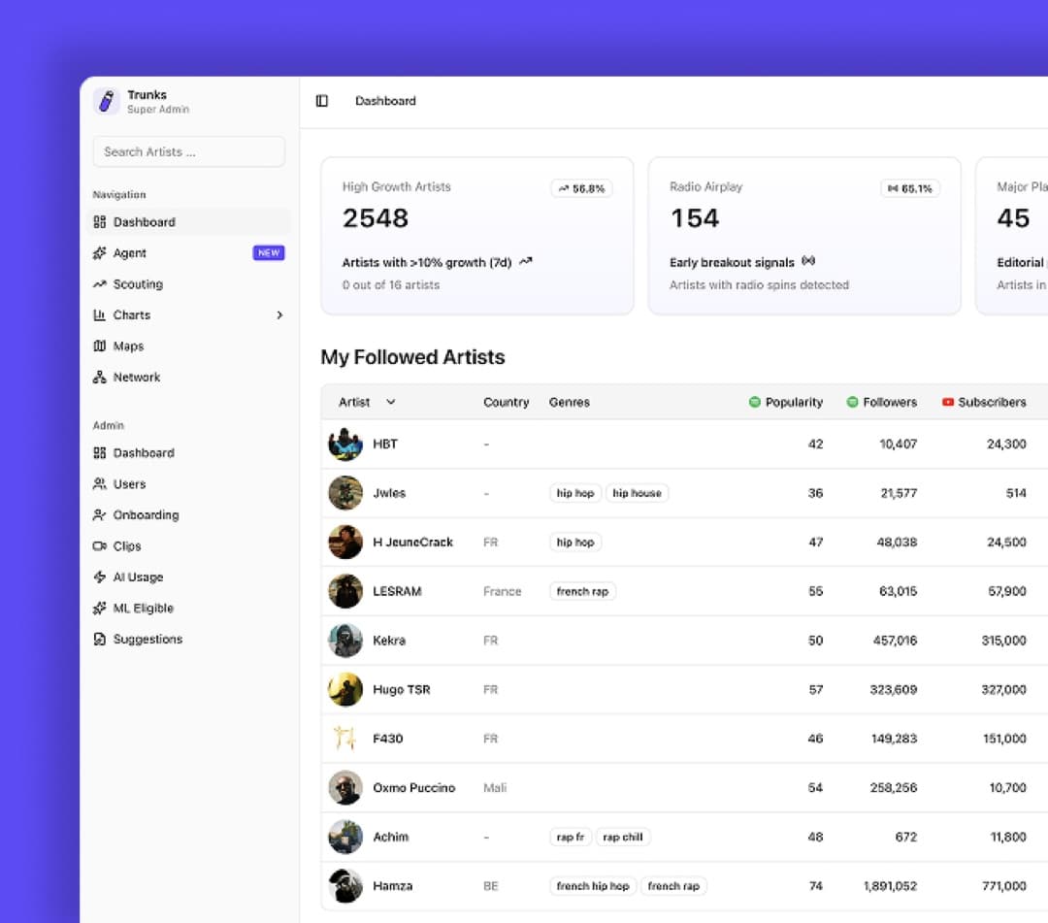
Task: Click the Agent sparkle icon
Action: [x=100, y=252]
